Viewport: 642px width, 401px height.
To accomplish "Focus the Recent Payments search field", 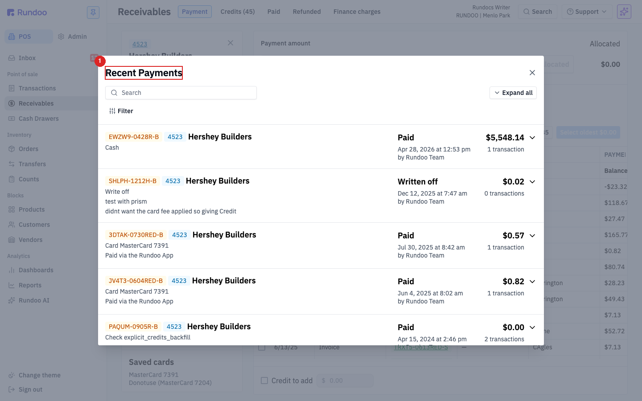I will (x=181, y=93).
